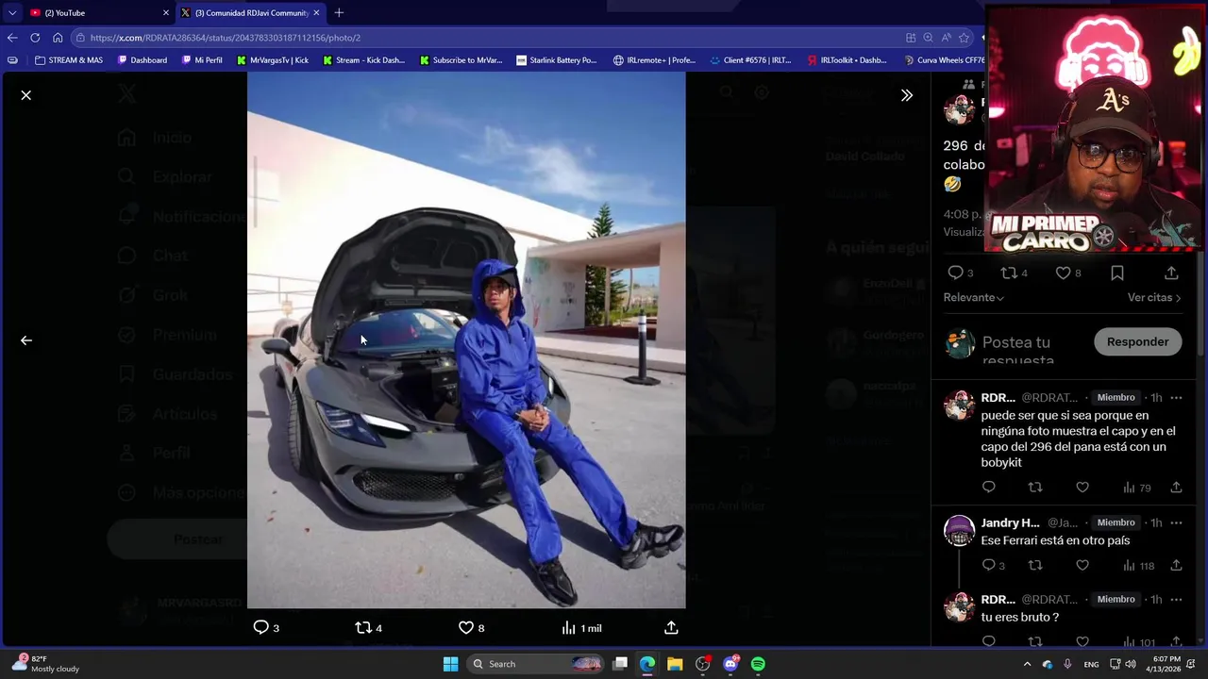Share icon beneath the photo
The height and width of the screenshot is (679, 1208).
pyautogui.click(x=671, y=627)
